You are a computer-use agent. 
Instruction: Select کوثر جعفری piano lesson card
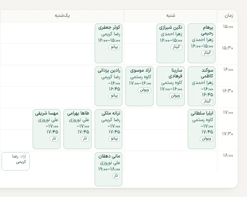108,43
